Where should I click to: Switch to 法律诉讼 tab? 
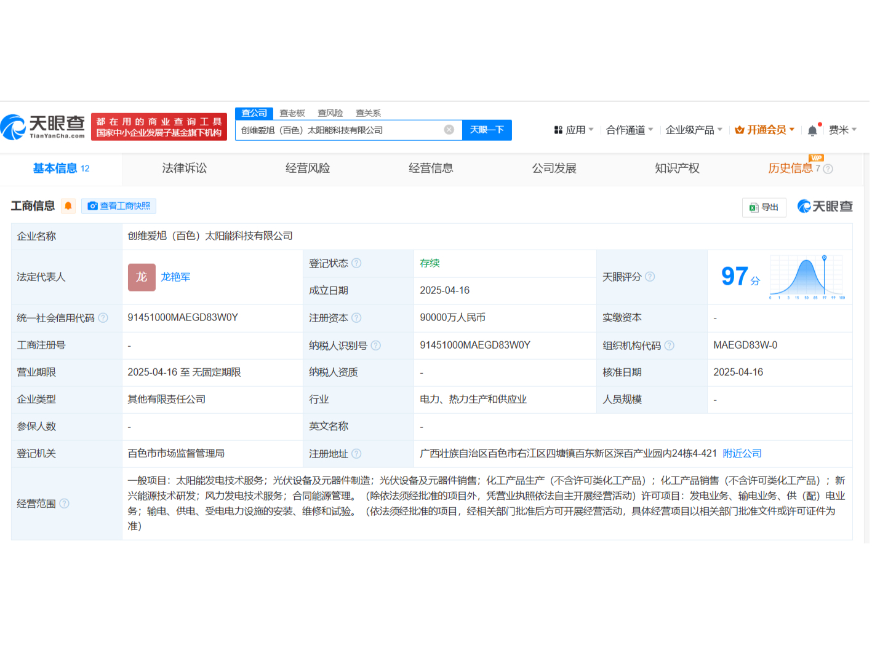tap(185, 168)
